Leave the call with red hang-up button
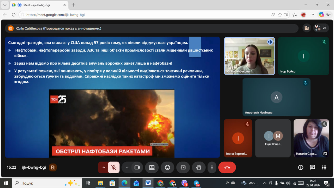This screenshot has height=188, width=334. point(227,168)
